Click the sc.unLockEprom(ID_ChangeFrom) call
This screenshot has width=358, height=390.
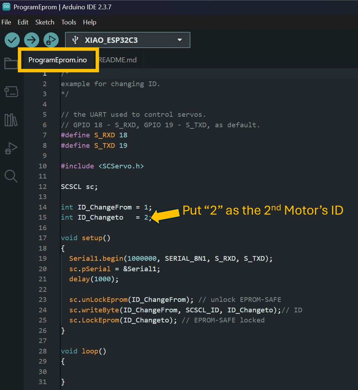[131, 300]
